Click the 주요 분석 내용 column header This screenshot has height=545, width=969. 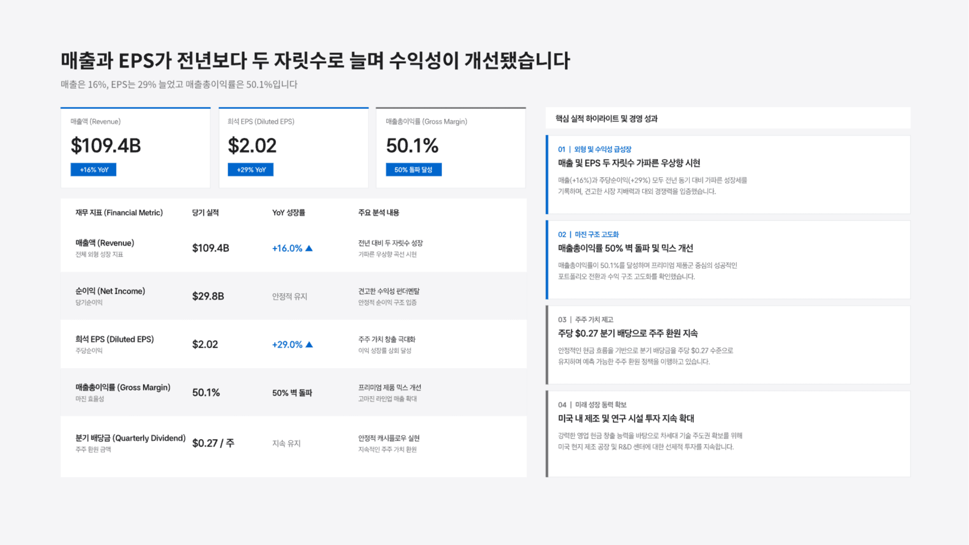379,212
